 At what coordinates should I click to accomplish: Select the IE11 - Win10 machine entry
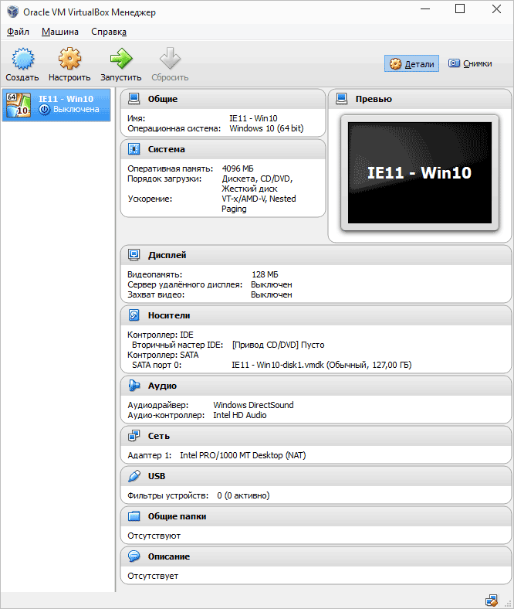[56, 105]
